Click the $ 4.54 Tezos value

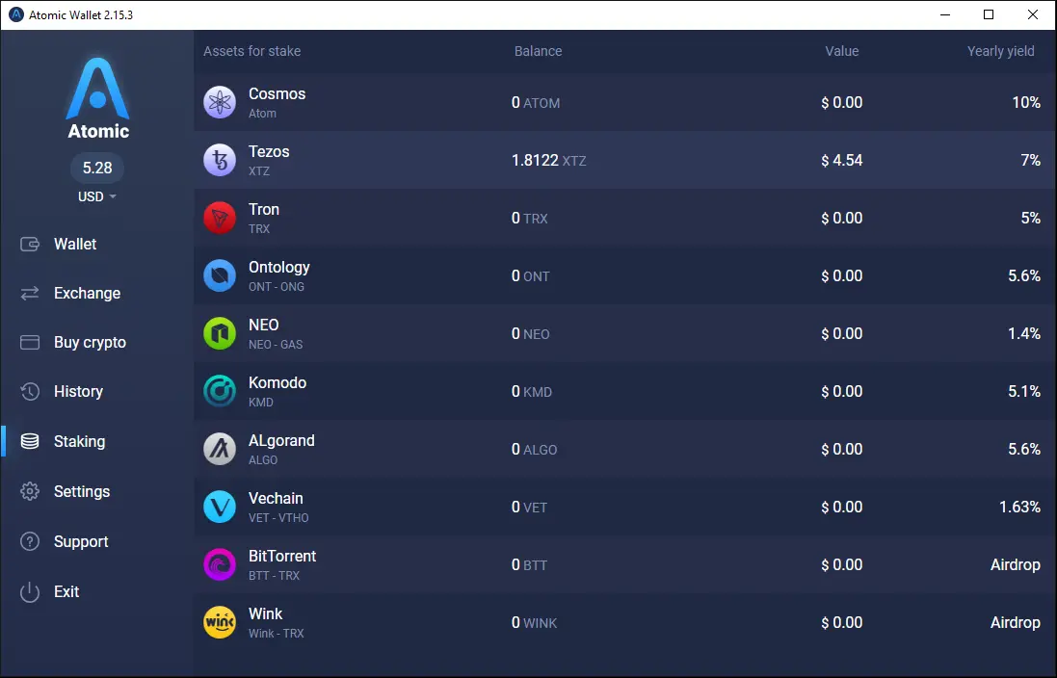[x=842, y=161]
